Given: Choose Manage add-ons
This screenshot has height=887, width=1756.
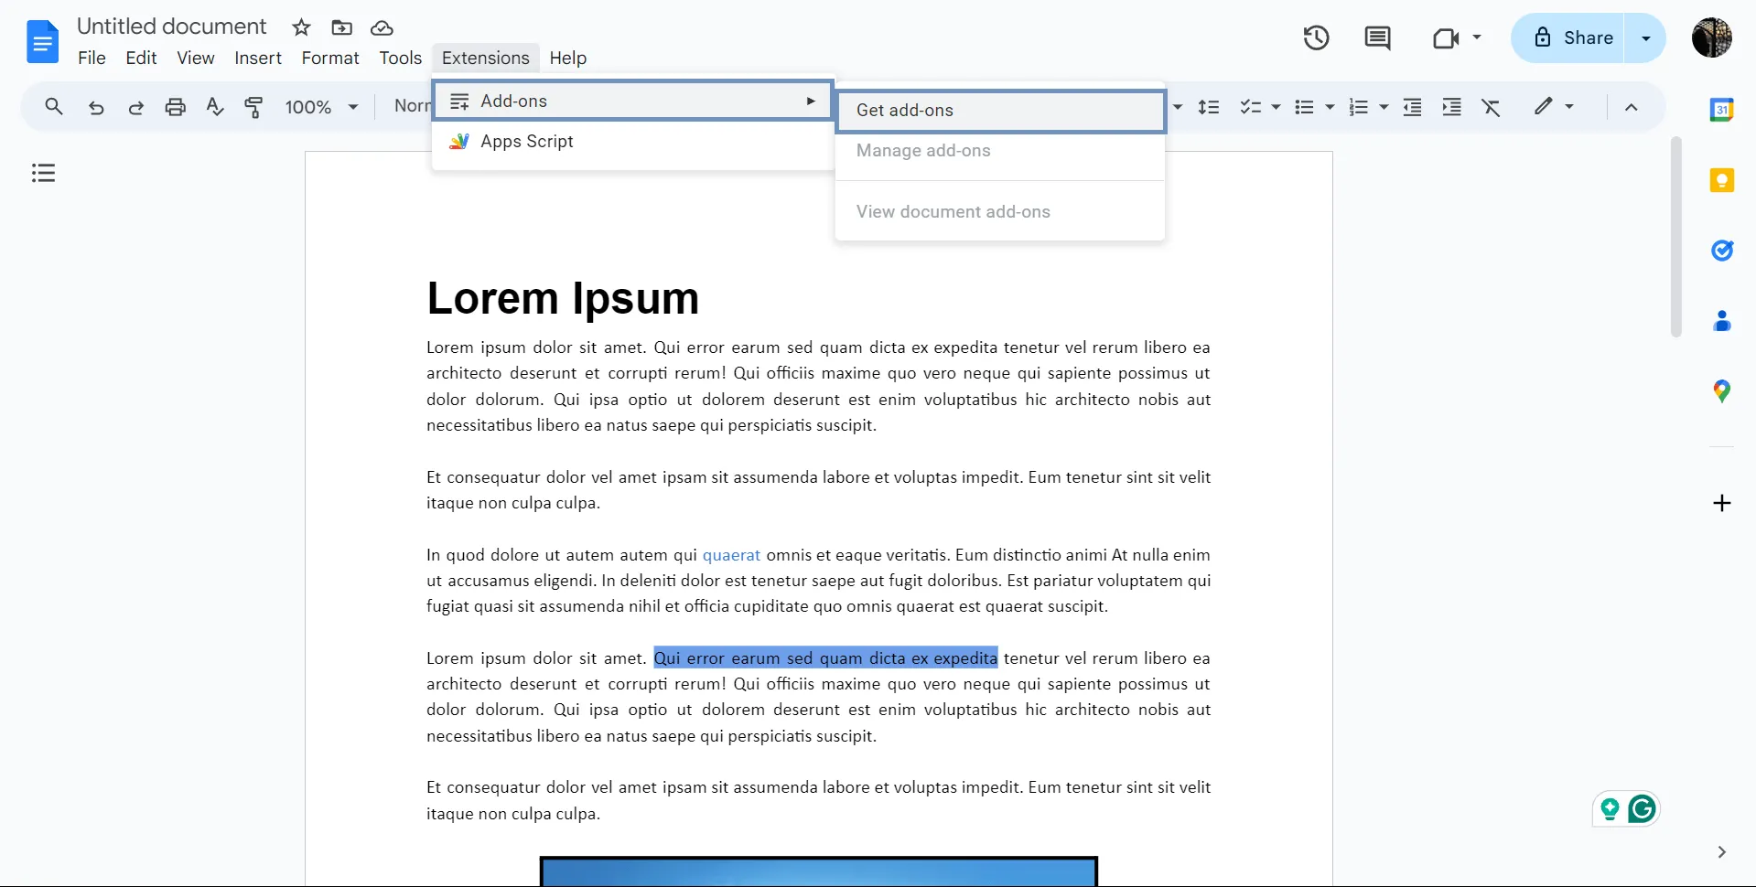Looking at the screenshot, I should [x=1000, y=150].
